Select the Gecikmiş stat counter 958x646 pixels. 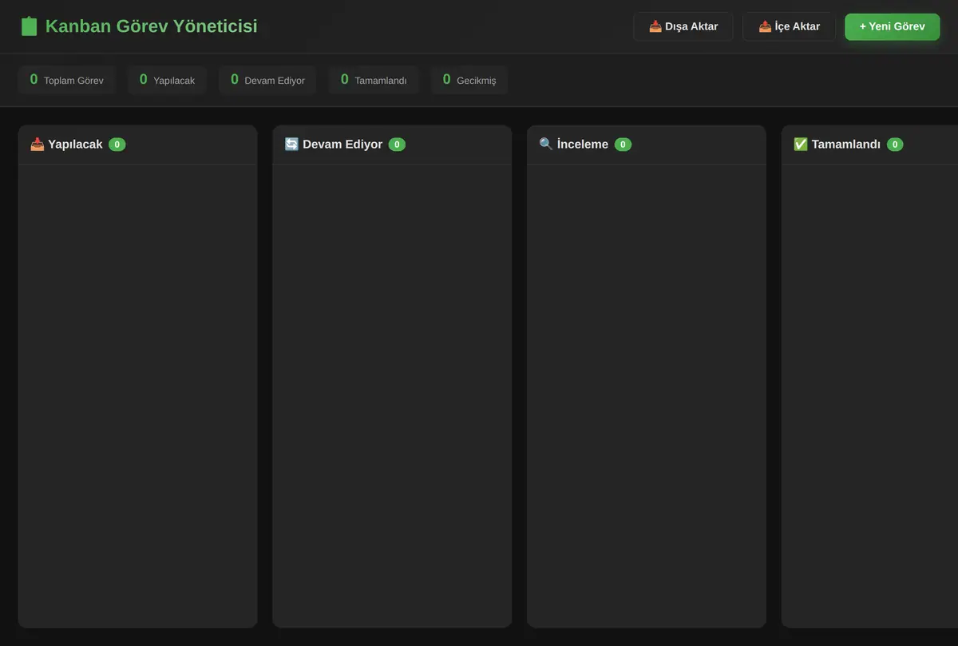point(469,80)
